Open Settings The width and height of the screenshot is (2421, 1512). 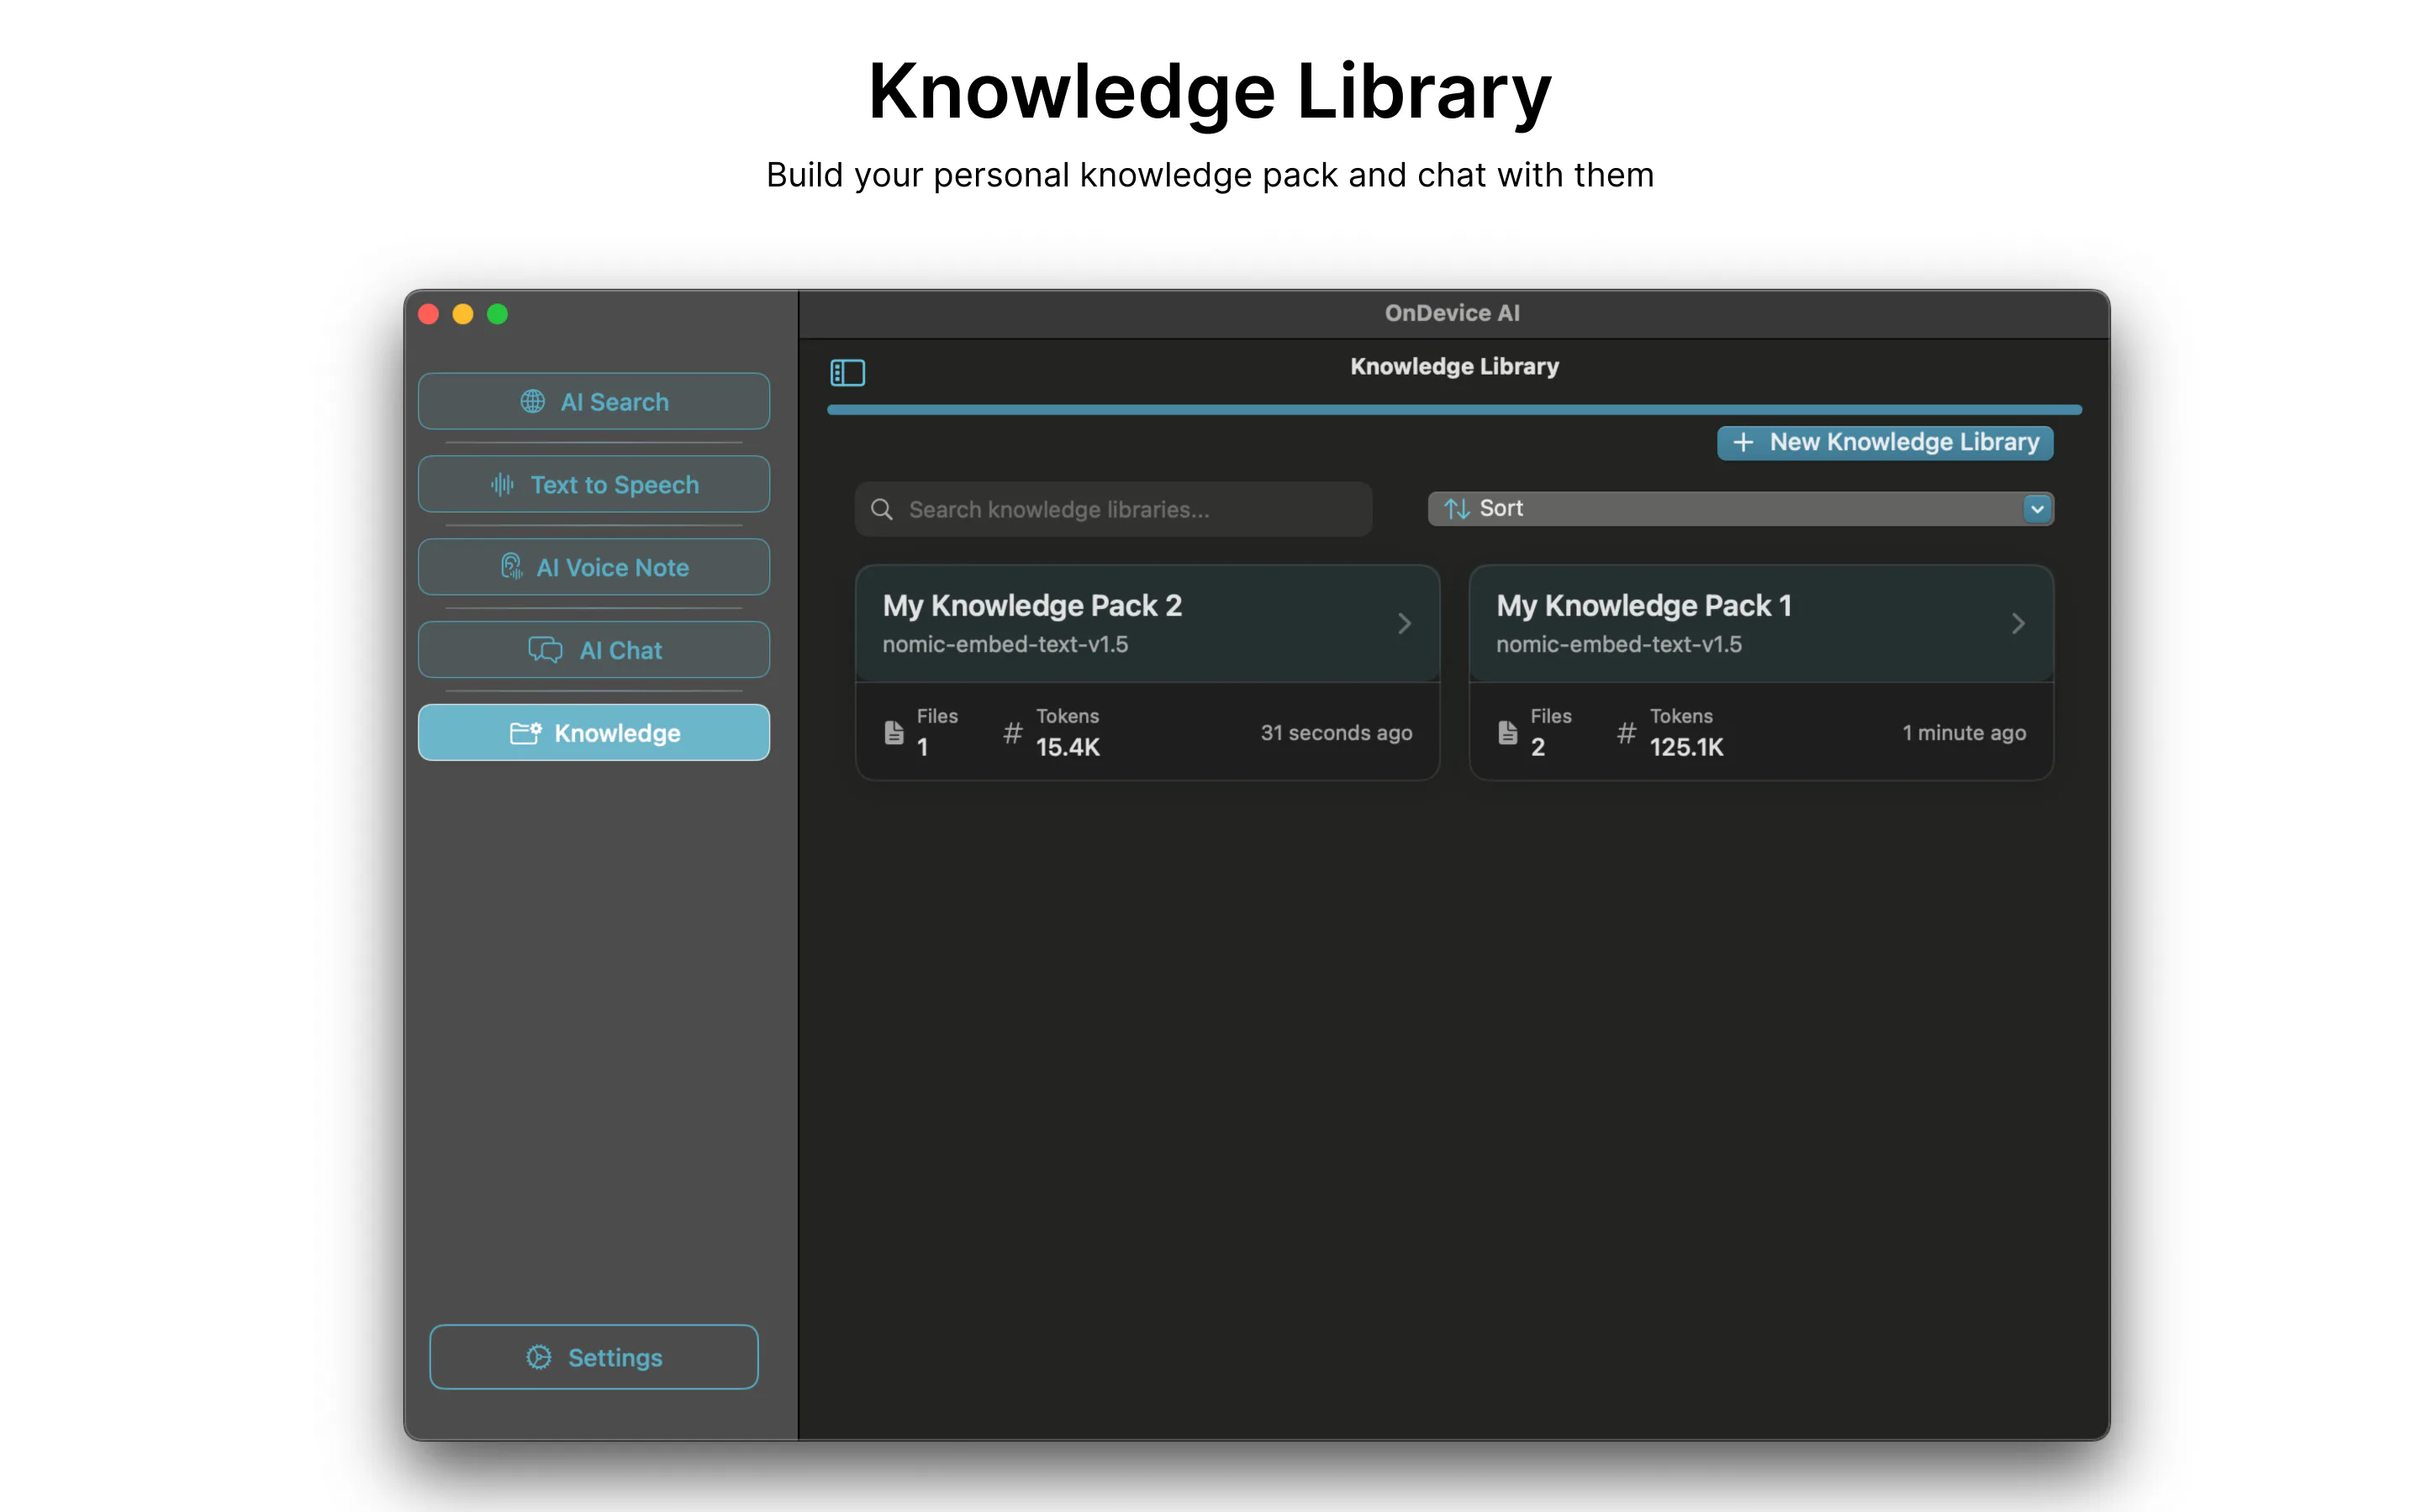click(594, 1357)
